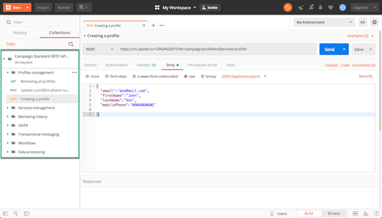
Task: Open the Postman console icon
Action: (x=26, y=213)
